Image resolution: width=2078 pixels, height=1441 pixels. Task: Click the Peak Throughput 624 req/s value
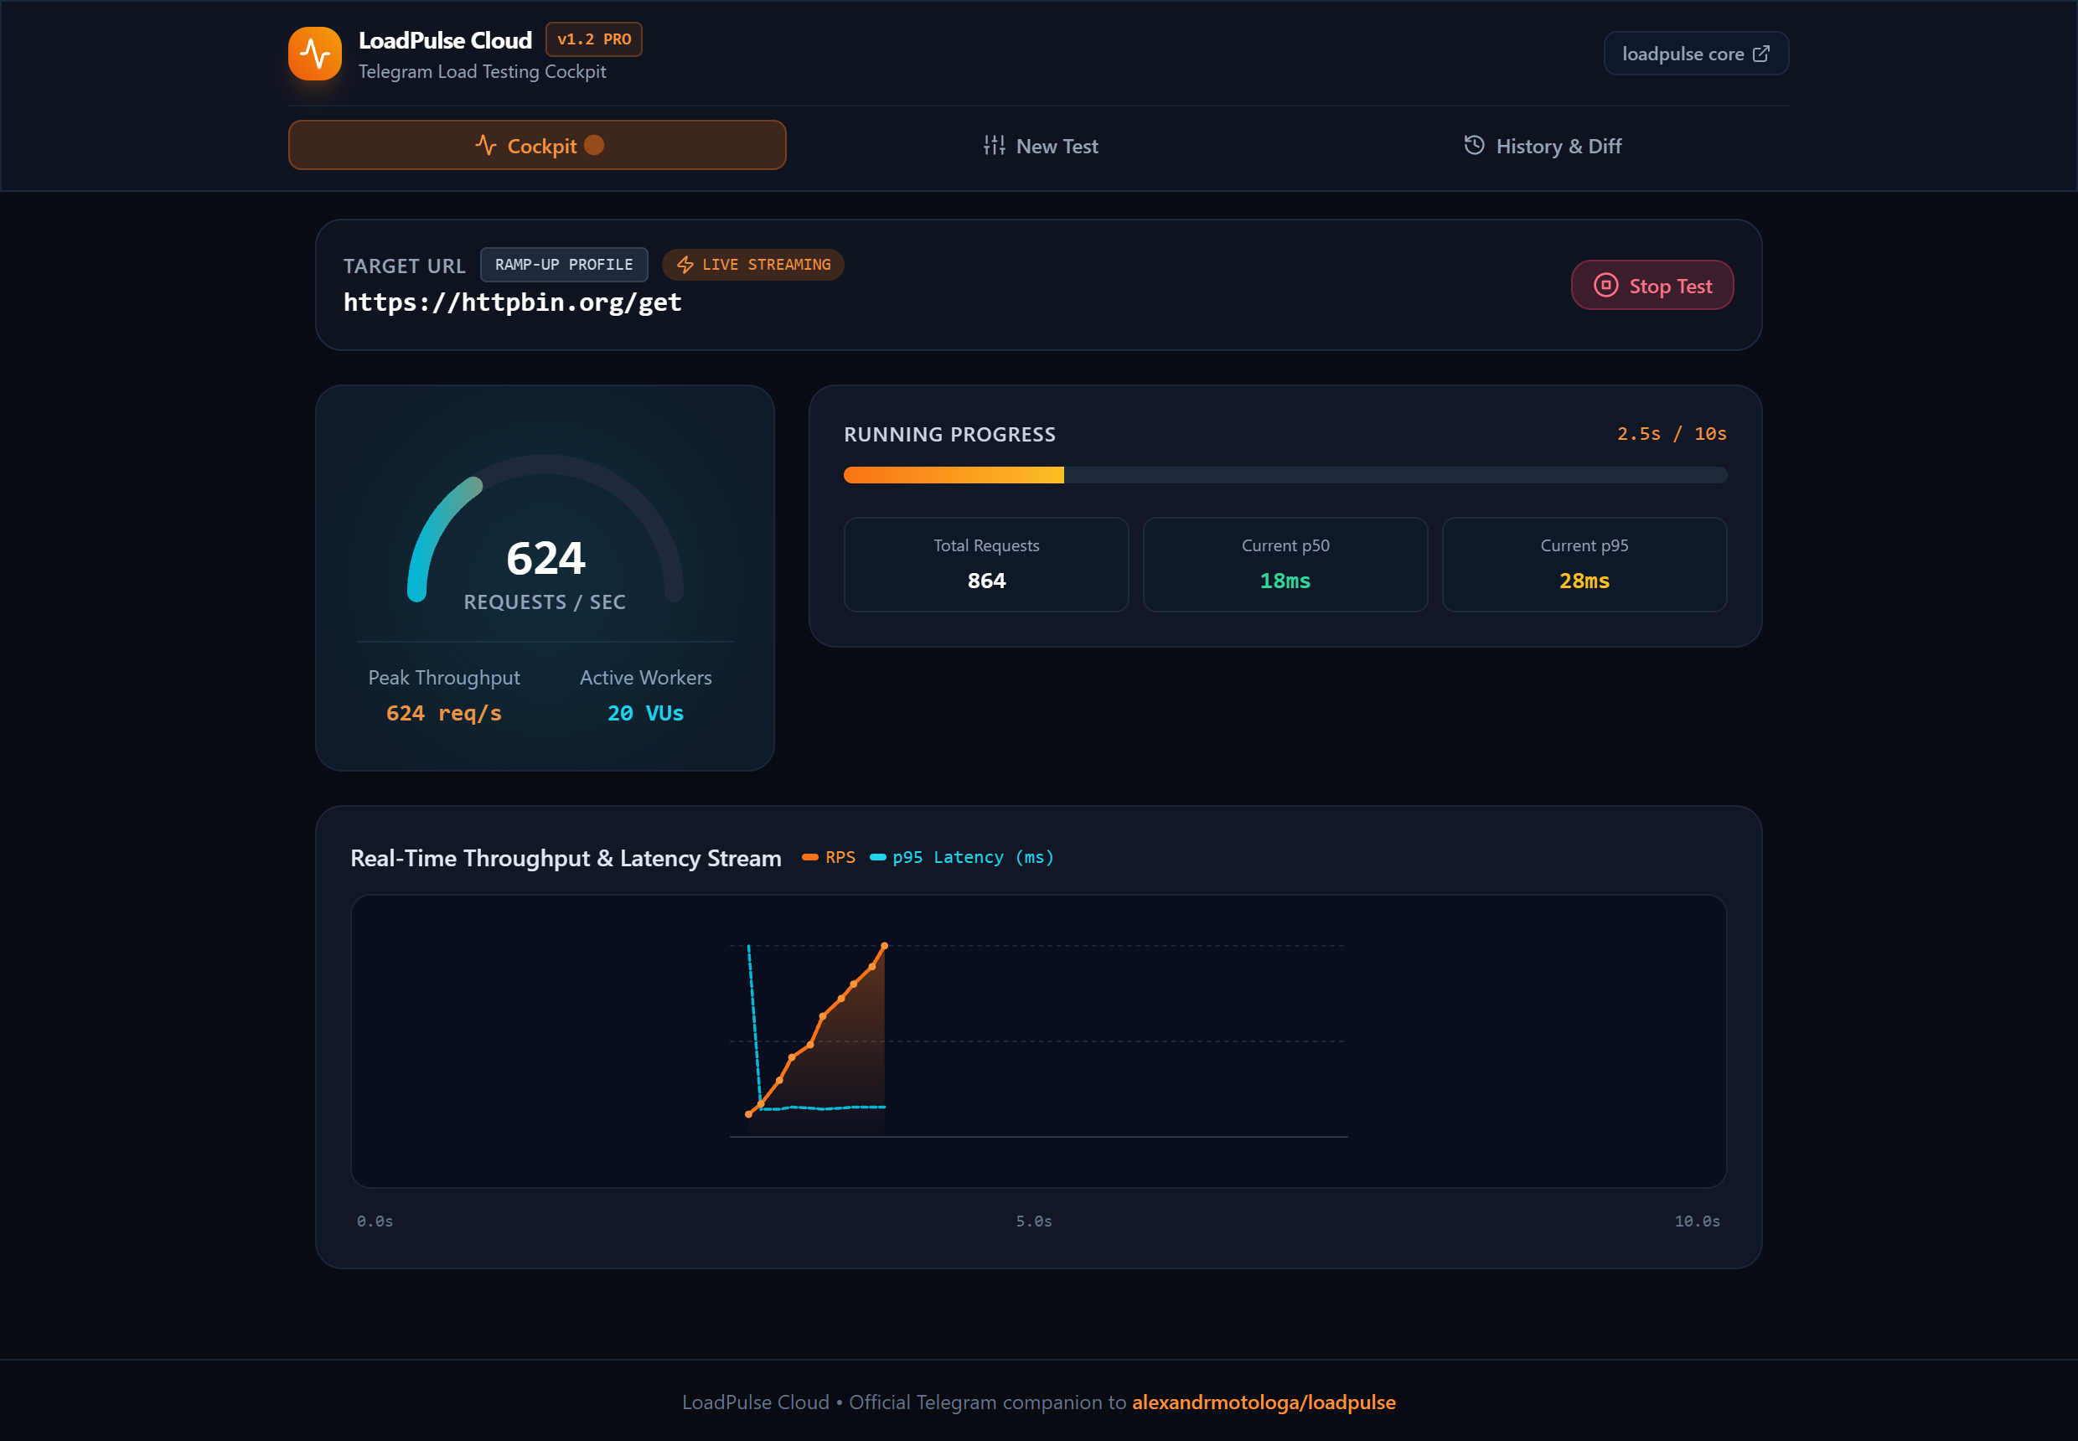pyautogui.click(x=443, y=713)
